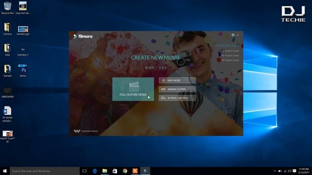Start Full Feature Mode in Filmora
The width and height of the screenshot is (312, 175).
(x=133, y=89)
